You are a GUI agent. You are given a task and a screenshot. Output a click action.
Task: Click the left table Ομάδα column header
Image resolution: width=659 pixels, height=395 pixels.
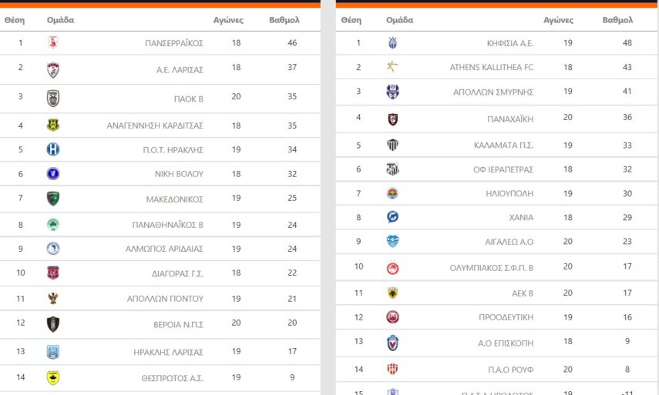[60, 20]
